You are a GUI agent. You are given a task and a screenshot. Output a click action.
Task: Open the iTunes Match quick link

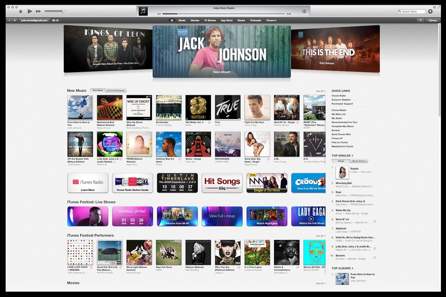[339, 110]
